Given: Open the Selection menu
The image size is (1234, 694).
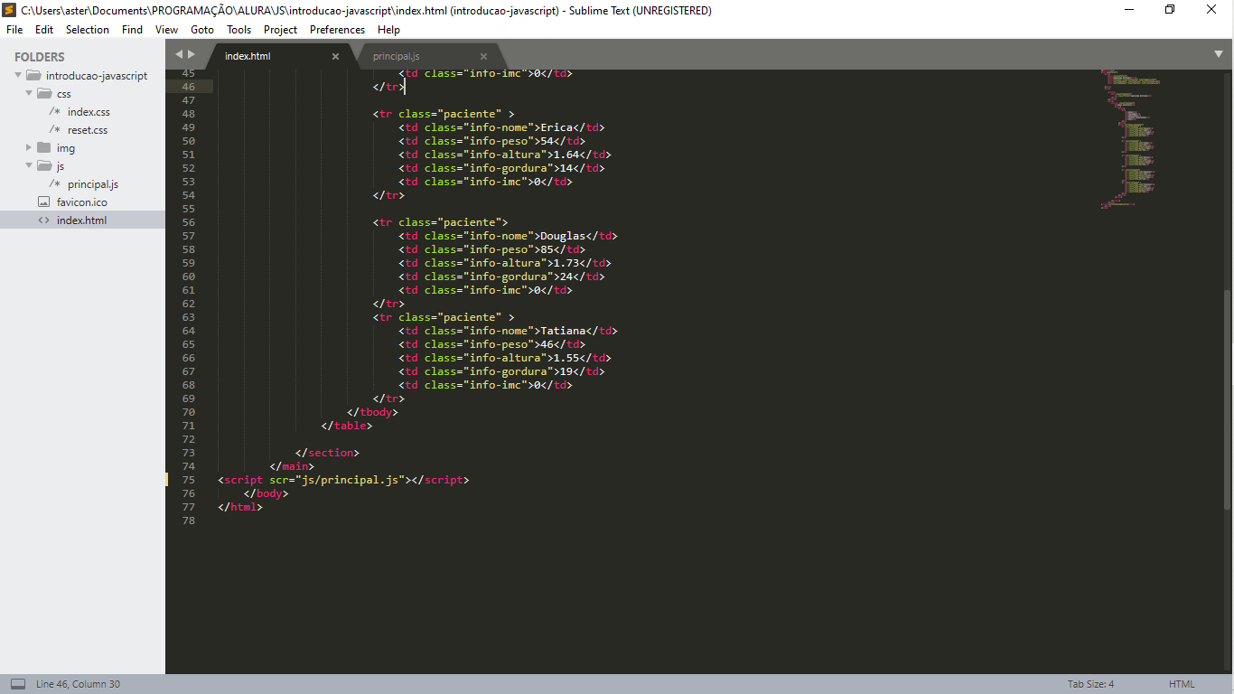Looking at the screenshot, I should click(88, 30).
